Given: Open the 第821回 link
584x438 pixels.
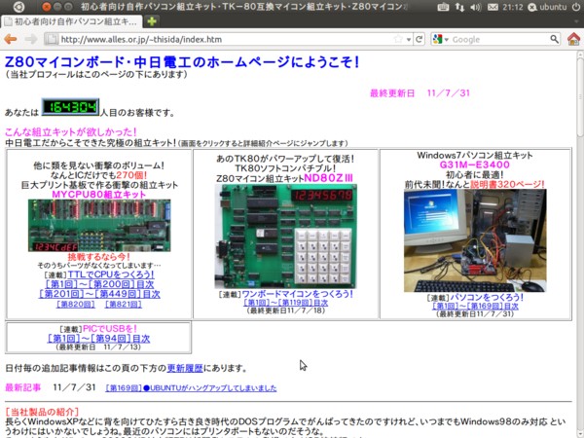Looking at the screenshot, I should tap(124, 305).
